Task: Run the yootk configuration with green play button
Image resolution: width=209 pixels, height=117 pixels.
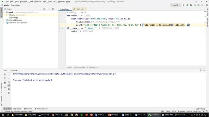Action: pyautogui.click(x=184, y=5)
